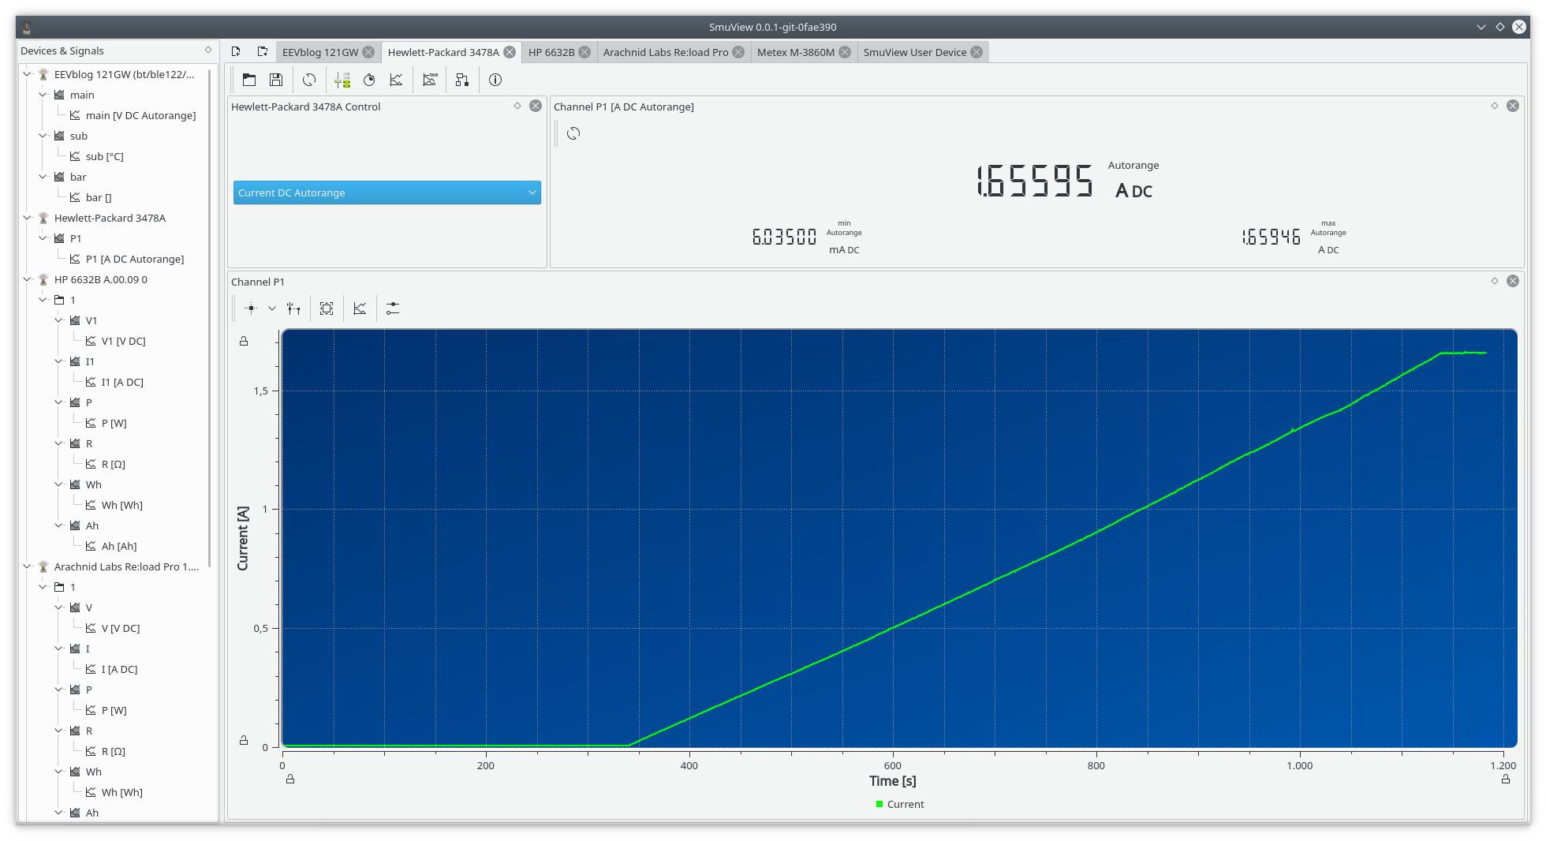The width and height of the screenshot is (1546, 841).
Task: Click the title bar minimize chevron
Action: 1481,27
